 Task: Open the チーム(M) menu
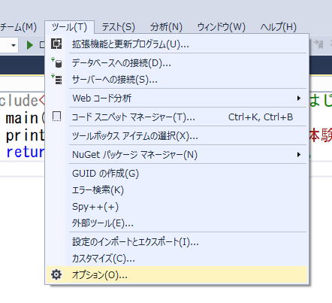(19, 27)
